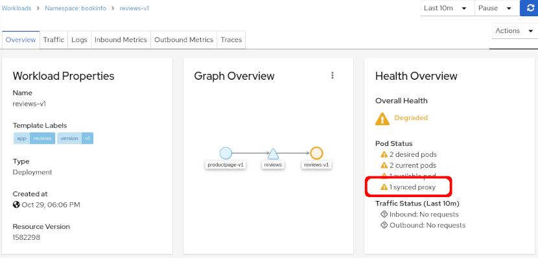Click the 2 current pods text
This screenshot has height=258, width=538.
(413, 165)
